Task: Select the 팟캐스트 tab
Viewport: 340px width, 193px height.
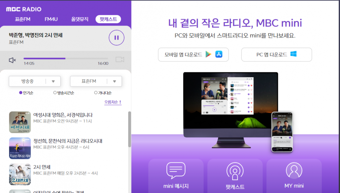Action: pos(108,19)
